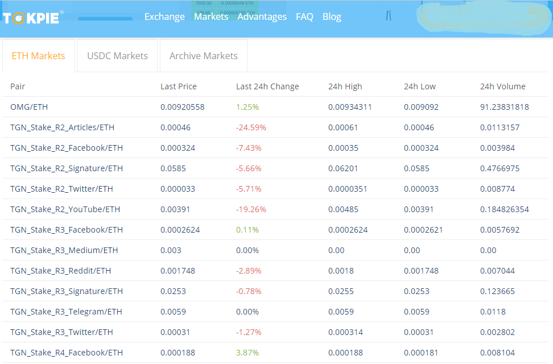
Task: Open the TGN_Stake_R3_Twitter/ETH pair
Action: click(x=61, y=332)
